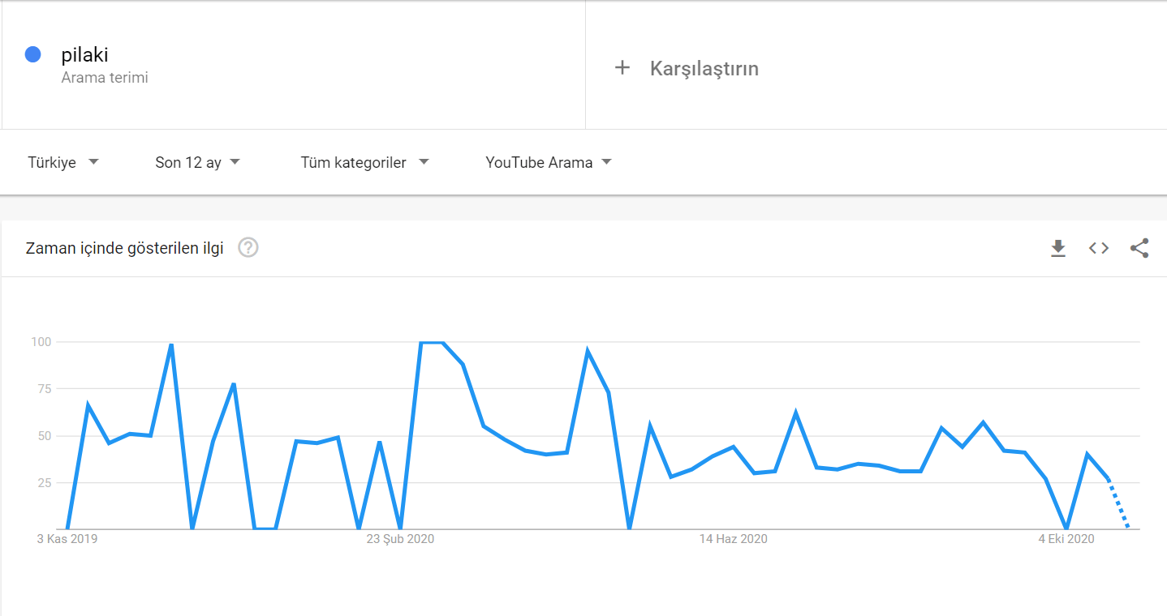Download the trend data
Image resolution: width=1167 pixels, height=616 pixels.
tap(1058, 248)
